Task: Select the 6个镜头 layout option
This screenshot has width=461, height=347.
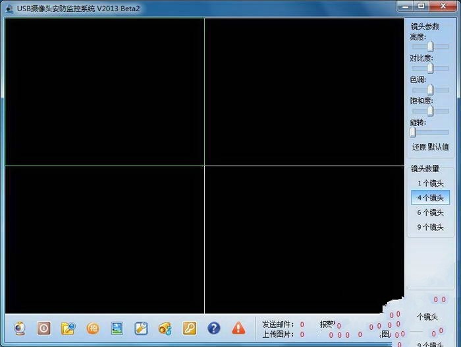Action: [x=431, y=212]
